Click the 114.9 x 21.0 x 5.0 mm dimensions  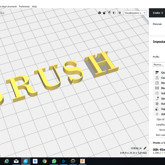(133, 153)
